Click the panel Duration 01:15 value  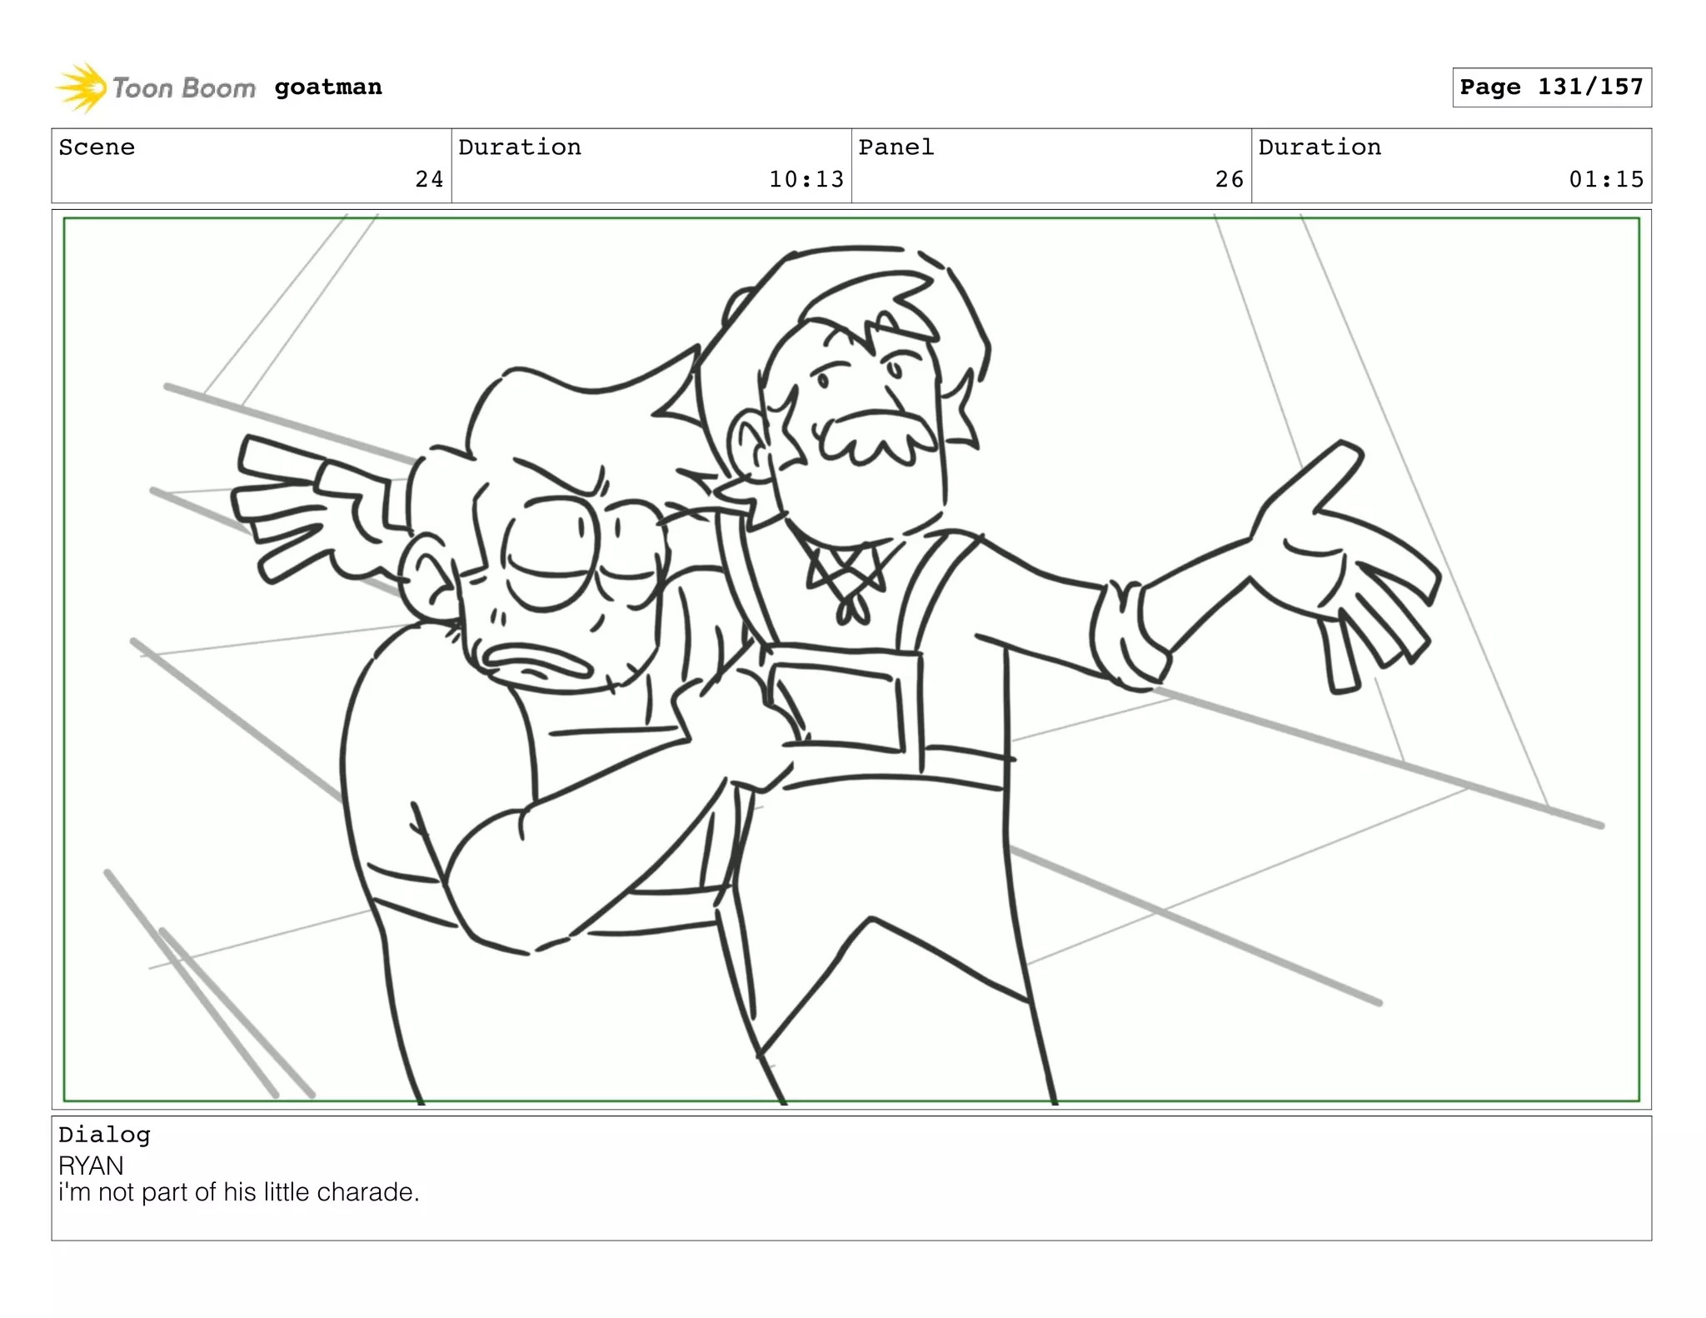point(1605,179)
